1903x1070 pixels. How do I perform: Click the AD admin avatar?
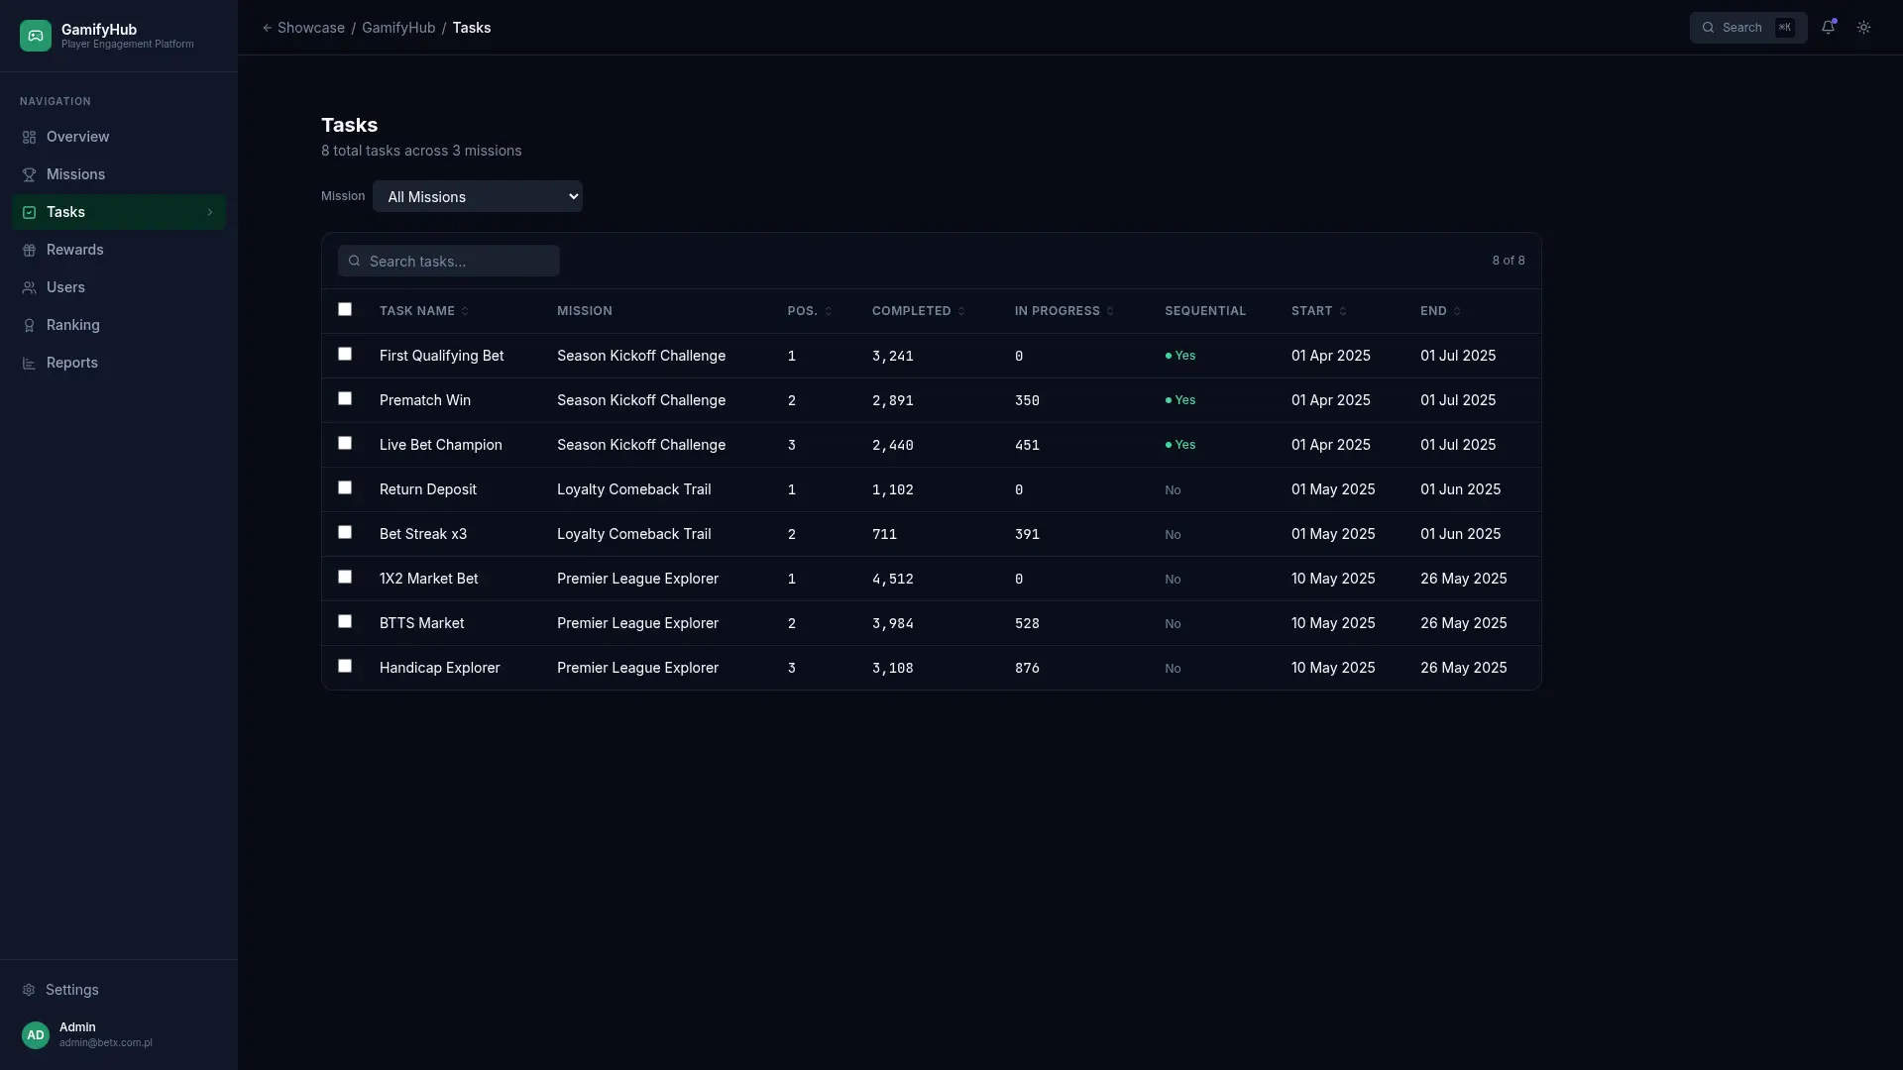coord(36,1034)
